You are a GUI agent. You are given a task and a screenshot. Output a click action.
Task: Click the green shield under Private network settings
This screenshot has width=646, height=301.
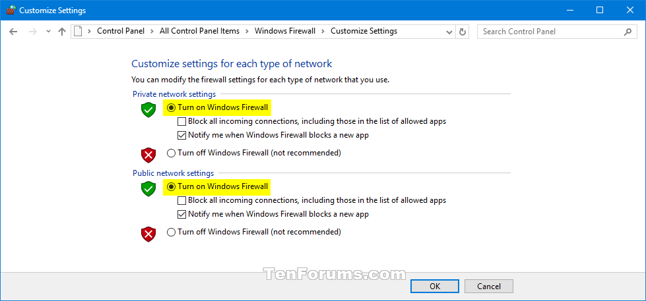click(148, 110)
